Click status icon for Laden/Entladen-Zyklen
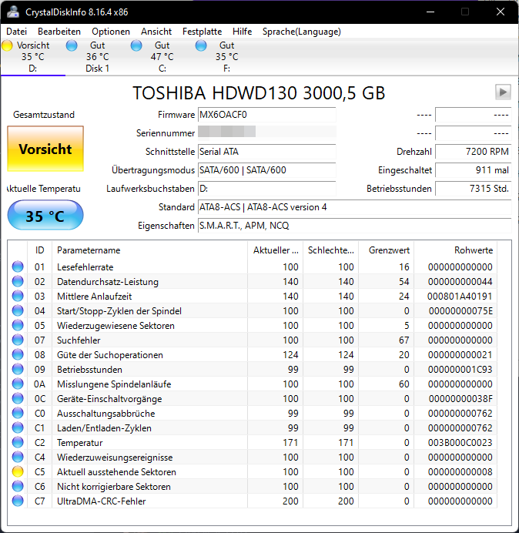Image resolution: width=519 pixels, height=533 pixels. click(x=18, y=427)
